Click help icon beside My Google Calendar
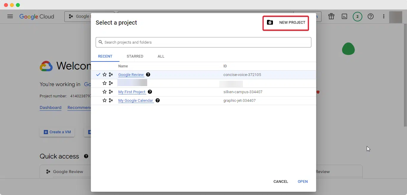The width and height of the screenshot is (407, 195). [x=158, y=101]
